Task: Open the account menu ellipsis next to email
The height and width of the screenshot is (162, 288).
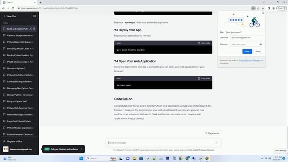Action: 35,149
